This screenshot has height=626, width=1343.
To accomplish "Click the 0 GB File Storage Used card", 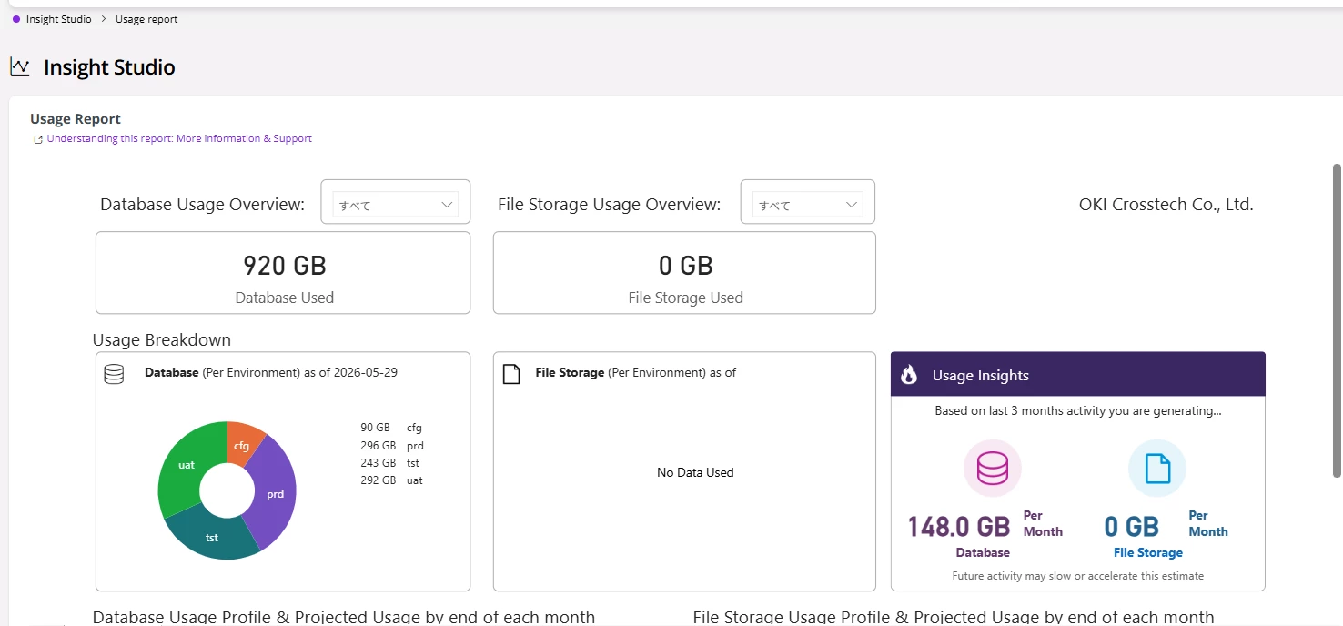I will (x=684, y=273).
